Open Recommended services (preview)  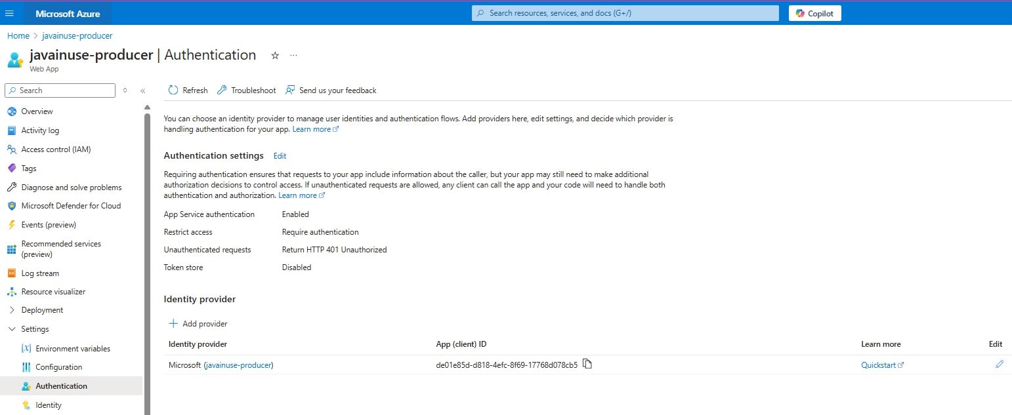(61, 249)
